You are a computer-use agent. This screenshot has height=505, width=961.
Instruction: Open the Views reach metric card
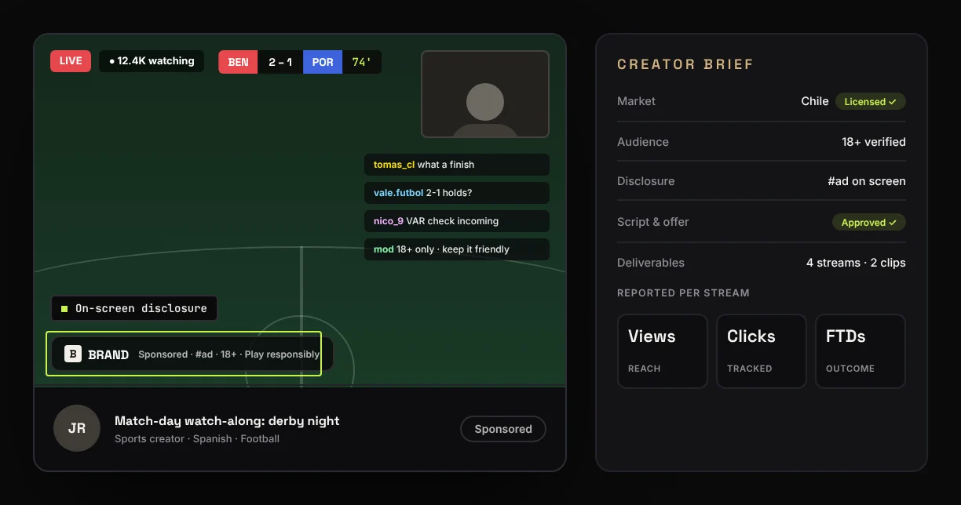[663, 351]
